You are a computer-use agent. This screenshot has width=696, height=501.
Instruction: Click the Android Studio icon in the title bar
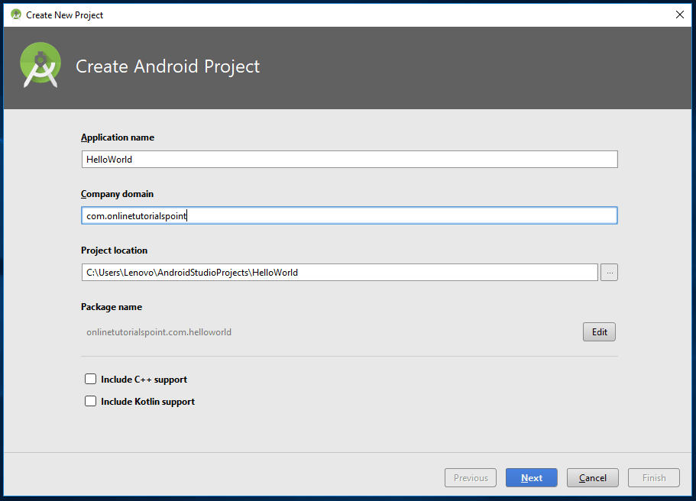[16, 15]
